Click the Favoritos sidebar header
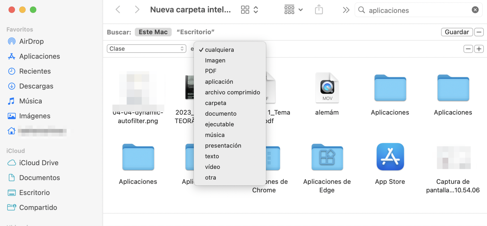The height and width of the screenshot is (226, 487). pos(20,30)
